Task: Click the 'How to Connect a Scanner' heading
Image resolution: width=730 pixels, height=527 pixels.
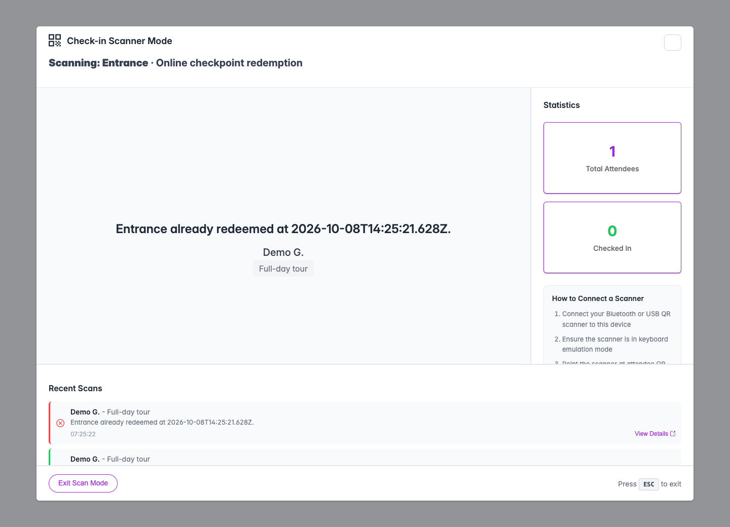Action: pyautogui.click(x=598, y=299)
